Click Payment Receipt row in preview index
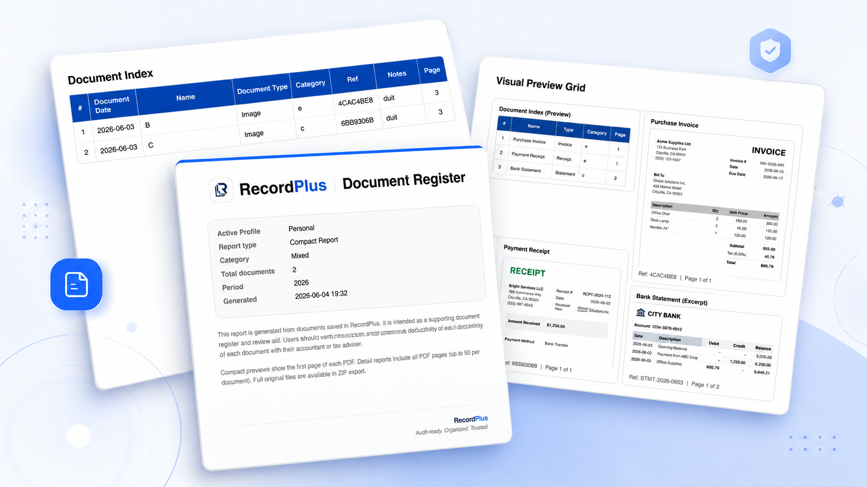 pyautogui.click(x=561, y=158)
